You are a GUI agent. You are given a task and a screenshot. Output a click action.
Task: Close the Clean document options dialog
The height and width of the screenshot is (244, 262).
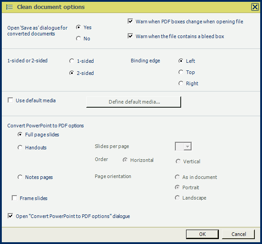(x=255, y=7)
